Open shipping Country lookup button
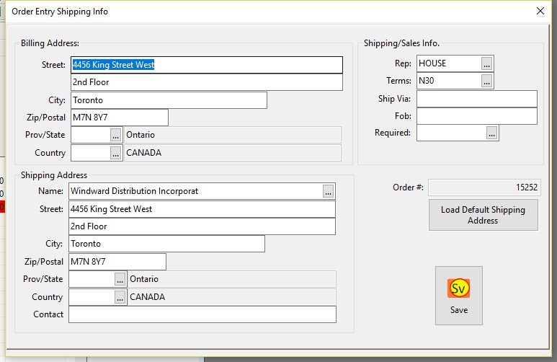Image resolution: width=557 pixels, height=362 pixels. tap(120, 297)
